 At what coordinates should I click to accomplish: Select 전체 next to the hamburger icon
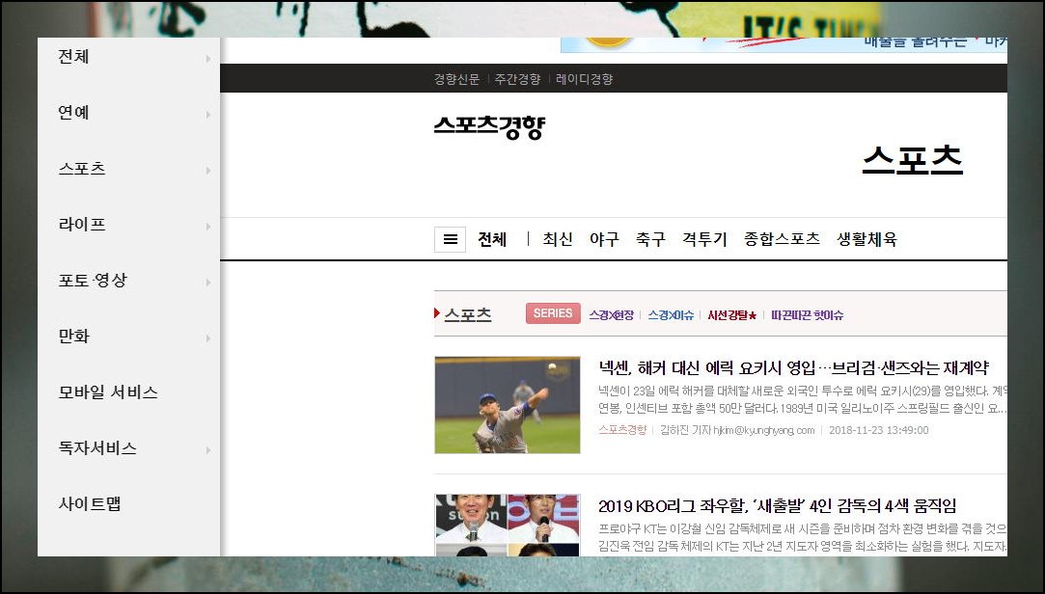pyautogui.click(x=492, y=239)
